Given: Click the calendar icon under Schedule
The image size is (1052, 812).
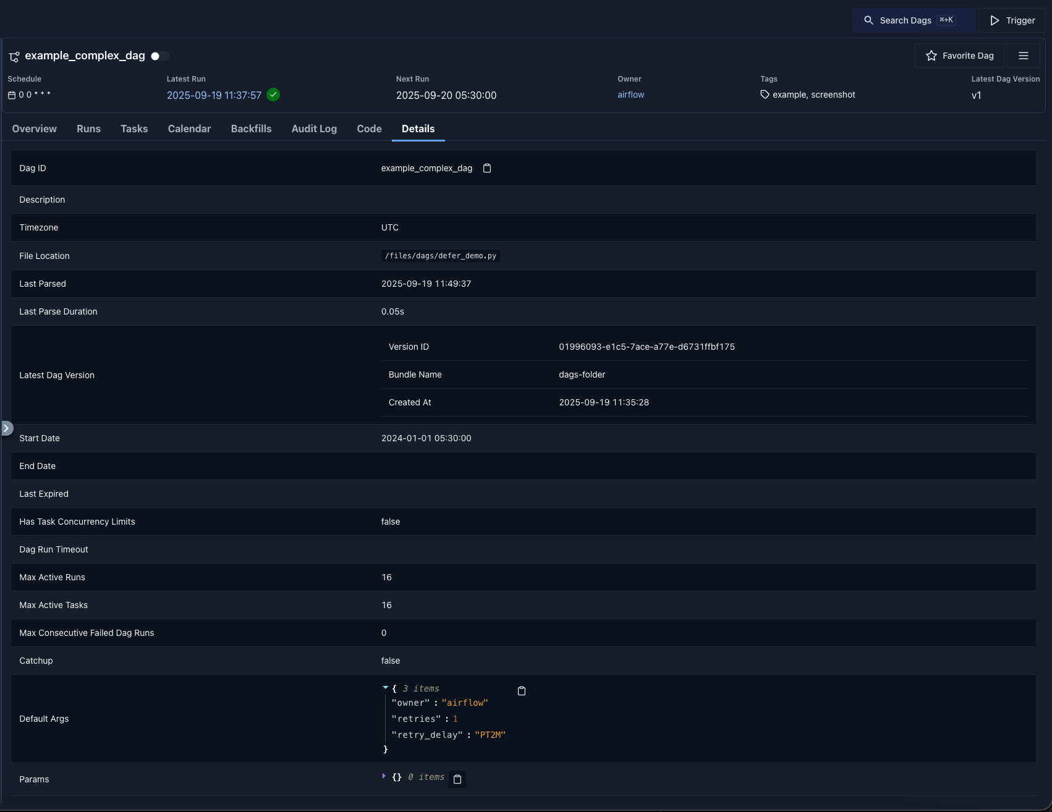Looking at the screenshot, I should [x=11, y=95].
